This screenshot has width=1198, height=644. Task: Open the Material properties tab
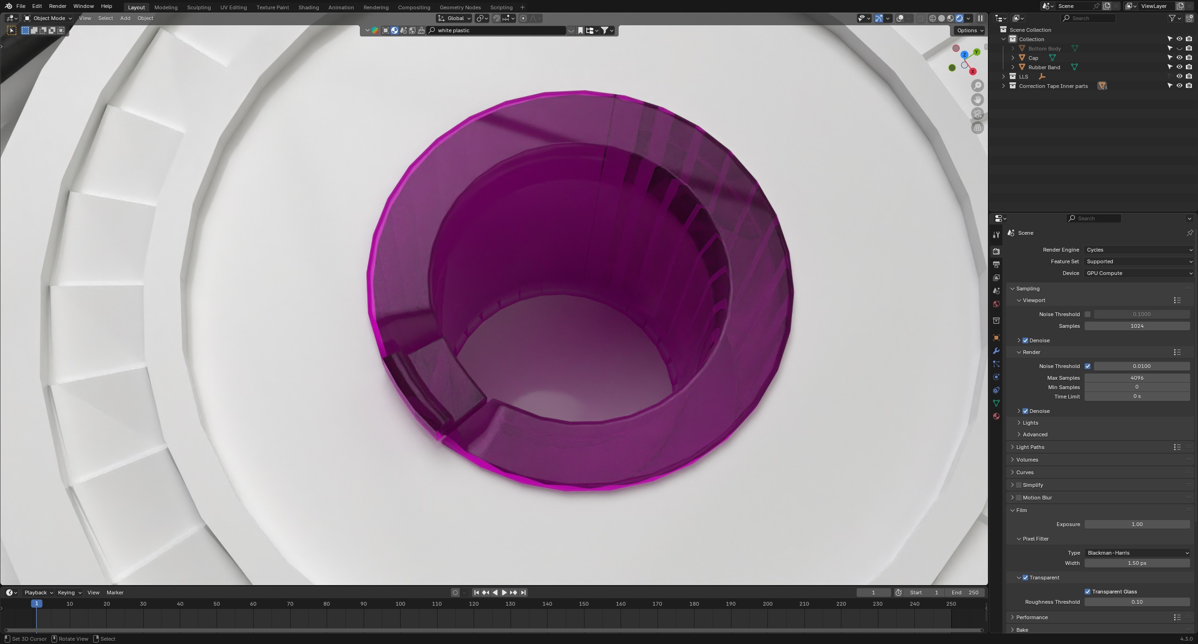tap(996, 416)
